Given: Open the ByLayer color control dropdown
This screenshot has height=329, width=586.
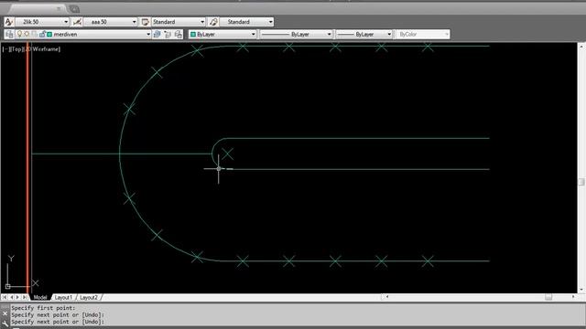Looking at the screenshot, I should 222,35.
